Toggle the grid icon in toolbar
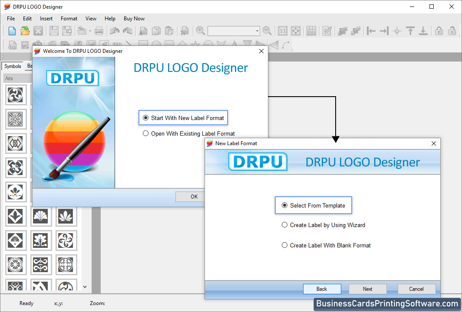The image size is (462, 312). pos(311,31)
